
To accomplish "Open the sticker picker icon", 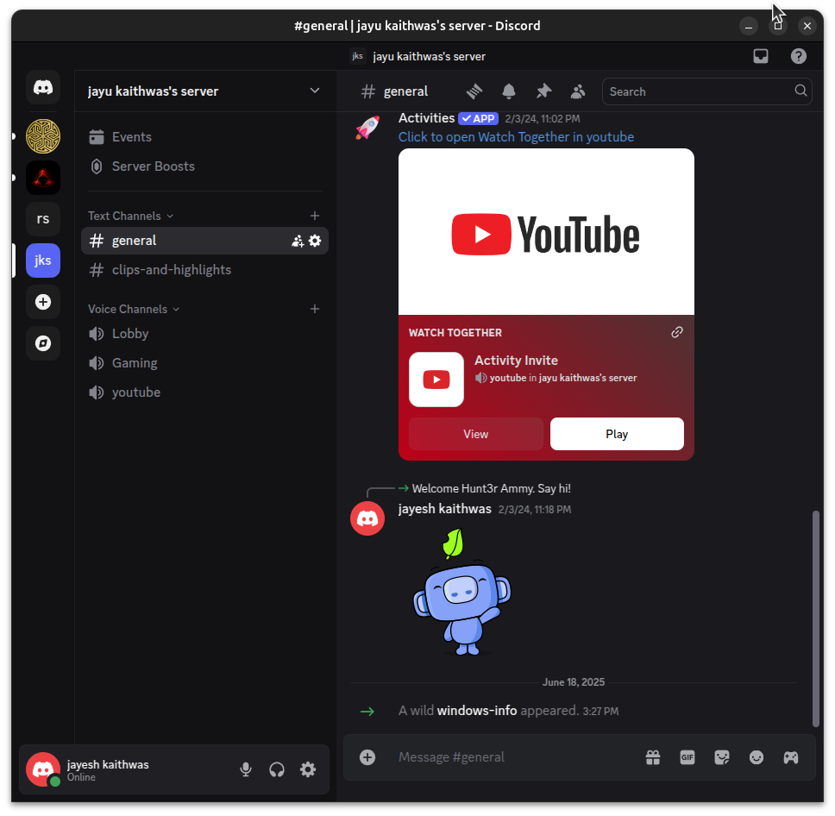I will [722, 757].
